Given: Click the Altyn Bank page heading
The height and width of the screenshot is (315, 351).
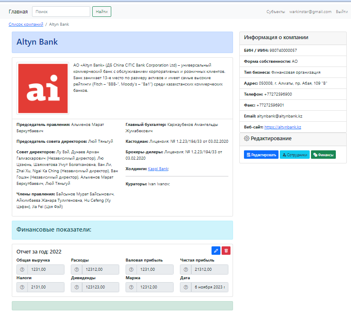Looking at the screenshot, I should click(37, 42).
